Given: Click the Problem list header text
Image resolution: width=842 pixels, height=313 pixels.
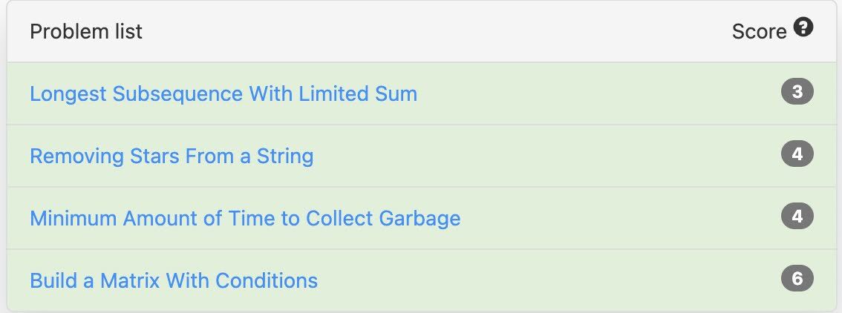Looking at the screenshot, I should (86, 32).
